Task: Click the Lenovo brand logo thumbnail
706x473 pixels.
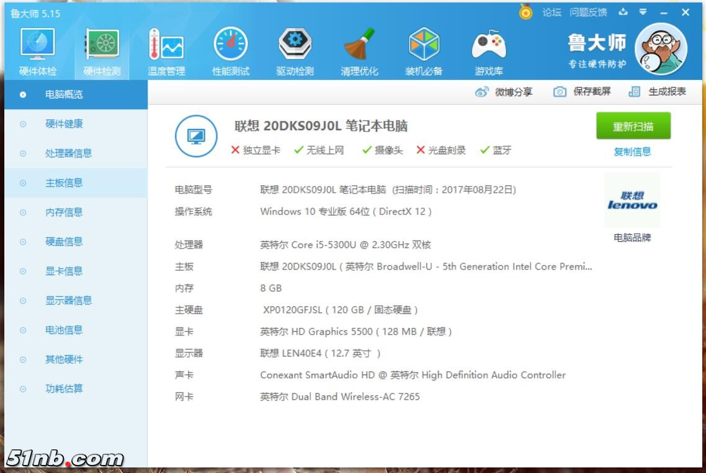Action: point(632,201)
